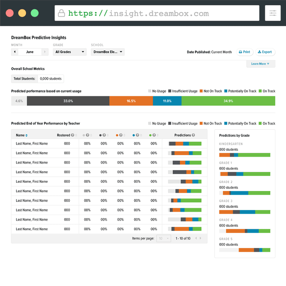The width and height of the screenshot is (286, 286).
Task: Click the padlock icon in the address bar
Action: click(x=61, y=13)
